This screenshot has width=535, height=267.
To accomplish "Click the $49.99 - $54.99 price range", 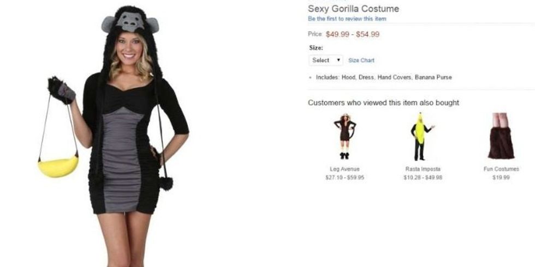I will 353,34.
